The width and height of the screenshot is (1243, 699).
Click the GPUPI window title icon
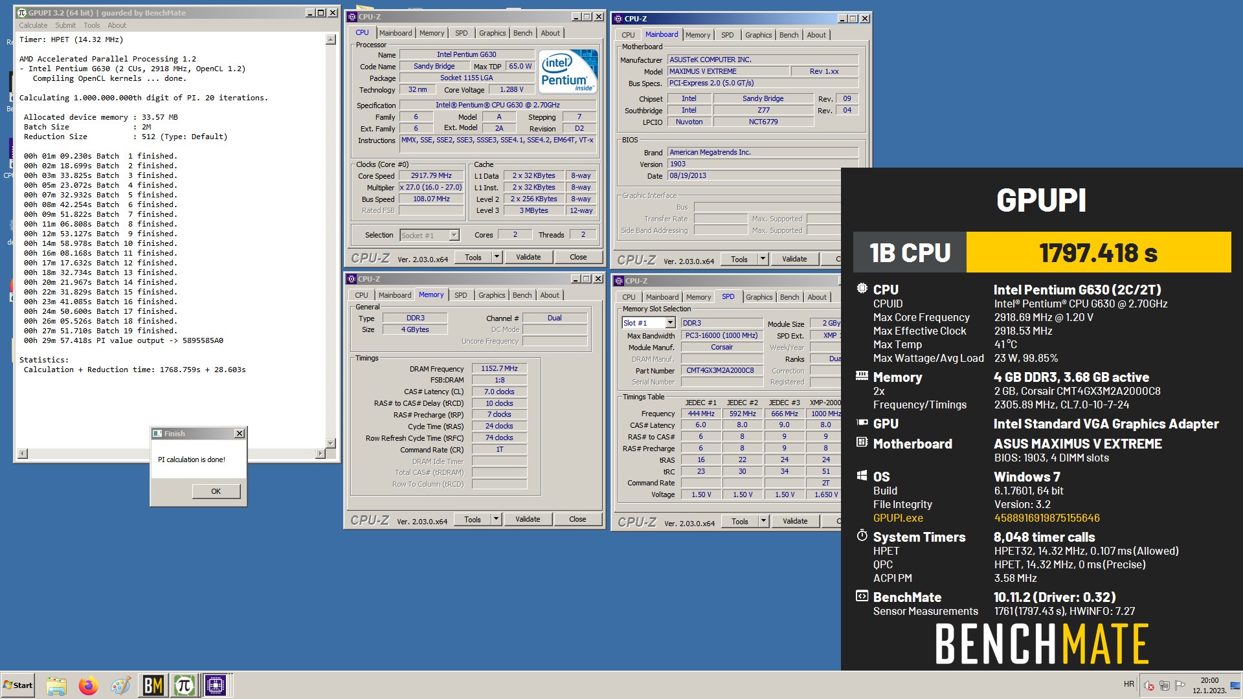(x=21, y=13)
